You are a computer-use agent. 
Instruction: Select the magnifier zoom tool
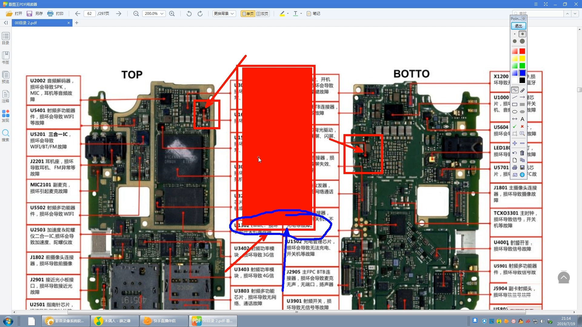pos(522,134)
